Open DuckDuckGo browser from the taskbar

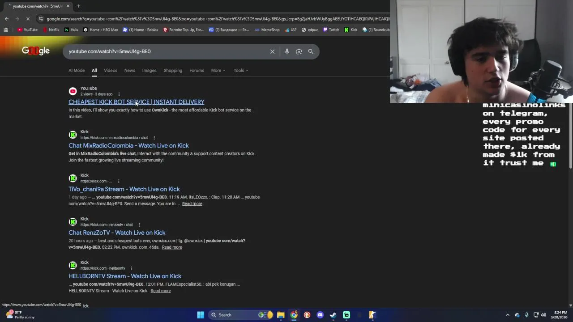307,315
